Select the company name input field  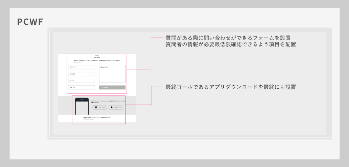[x=82, y=74]
